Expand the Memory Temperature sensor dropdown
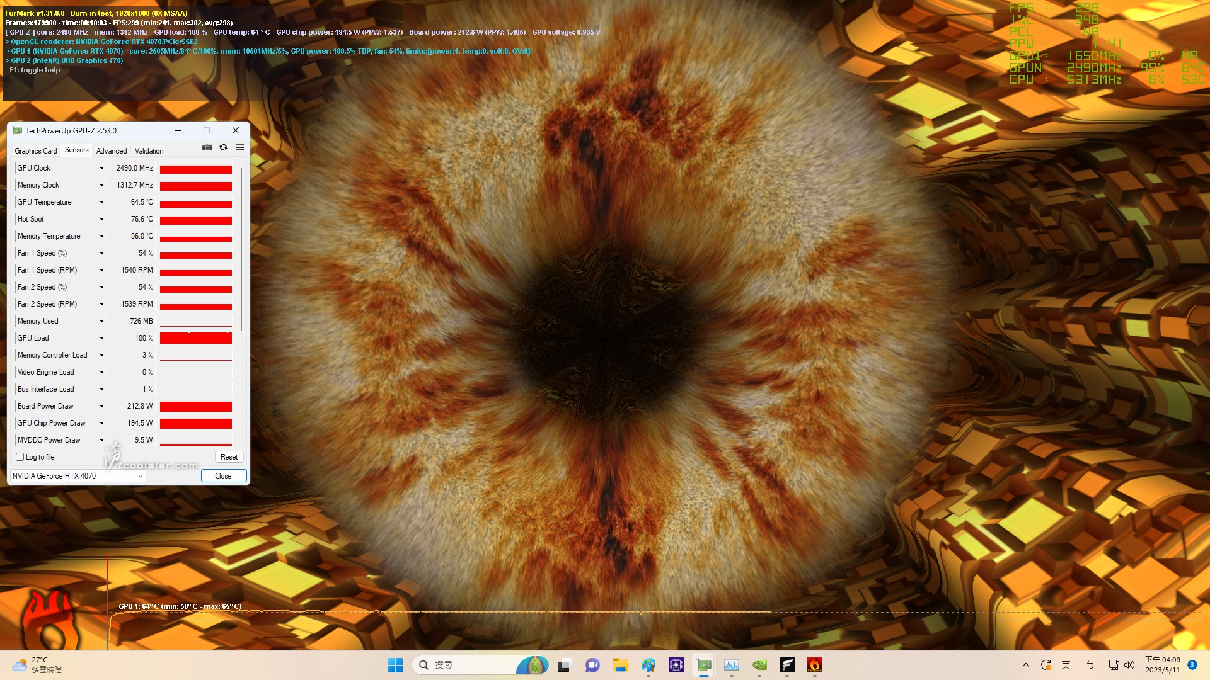Screen dimensions: 1210x680 click(x=101, y=236)
